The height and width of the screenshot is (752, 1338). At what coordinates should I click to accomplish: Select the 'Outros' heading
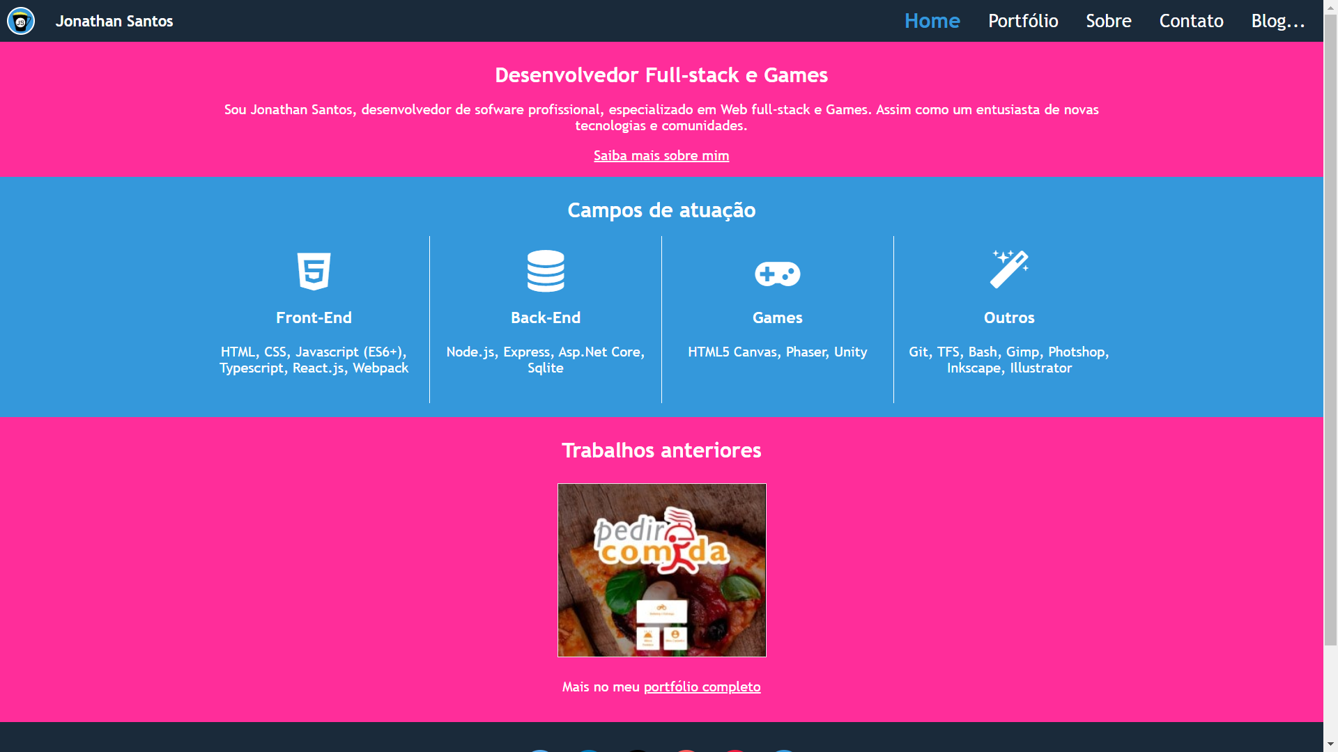[1009, 318]
